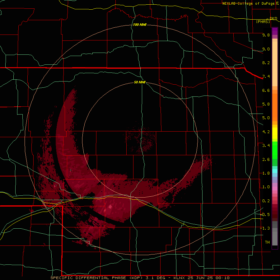Click the [PHAS] legend unit label
Screen dimensions: 280x280
263,21
